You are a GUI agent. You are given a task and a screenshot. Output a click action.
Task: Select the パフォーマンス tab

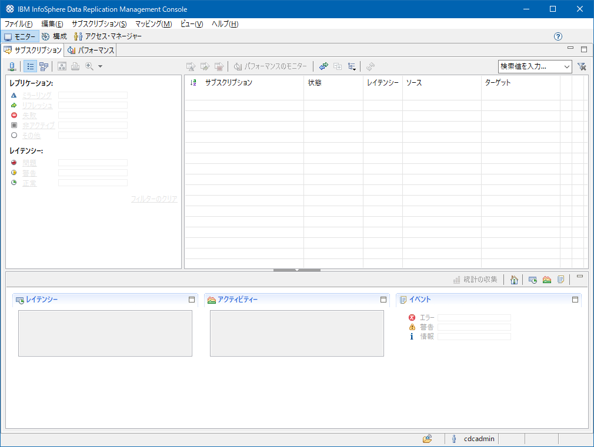tap(91, 50)
